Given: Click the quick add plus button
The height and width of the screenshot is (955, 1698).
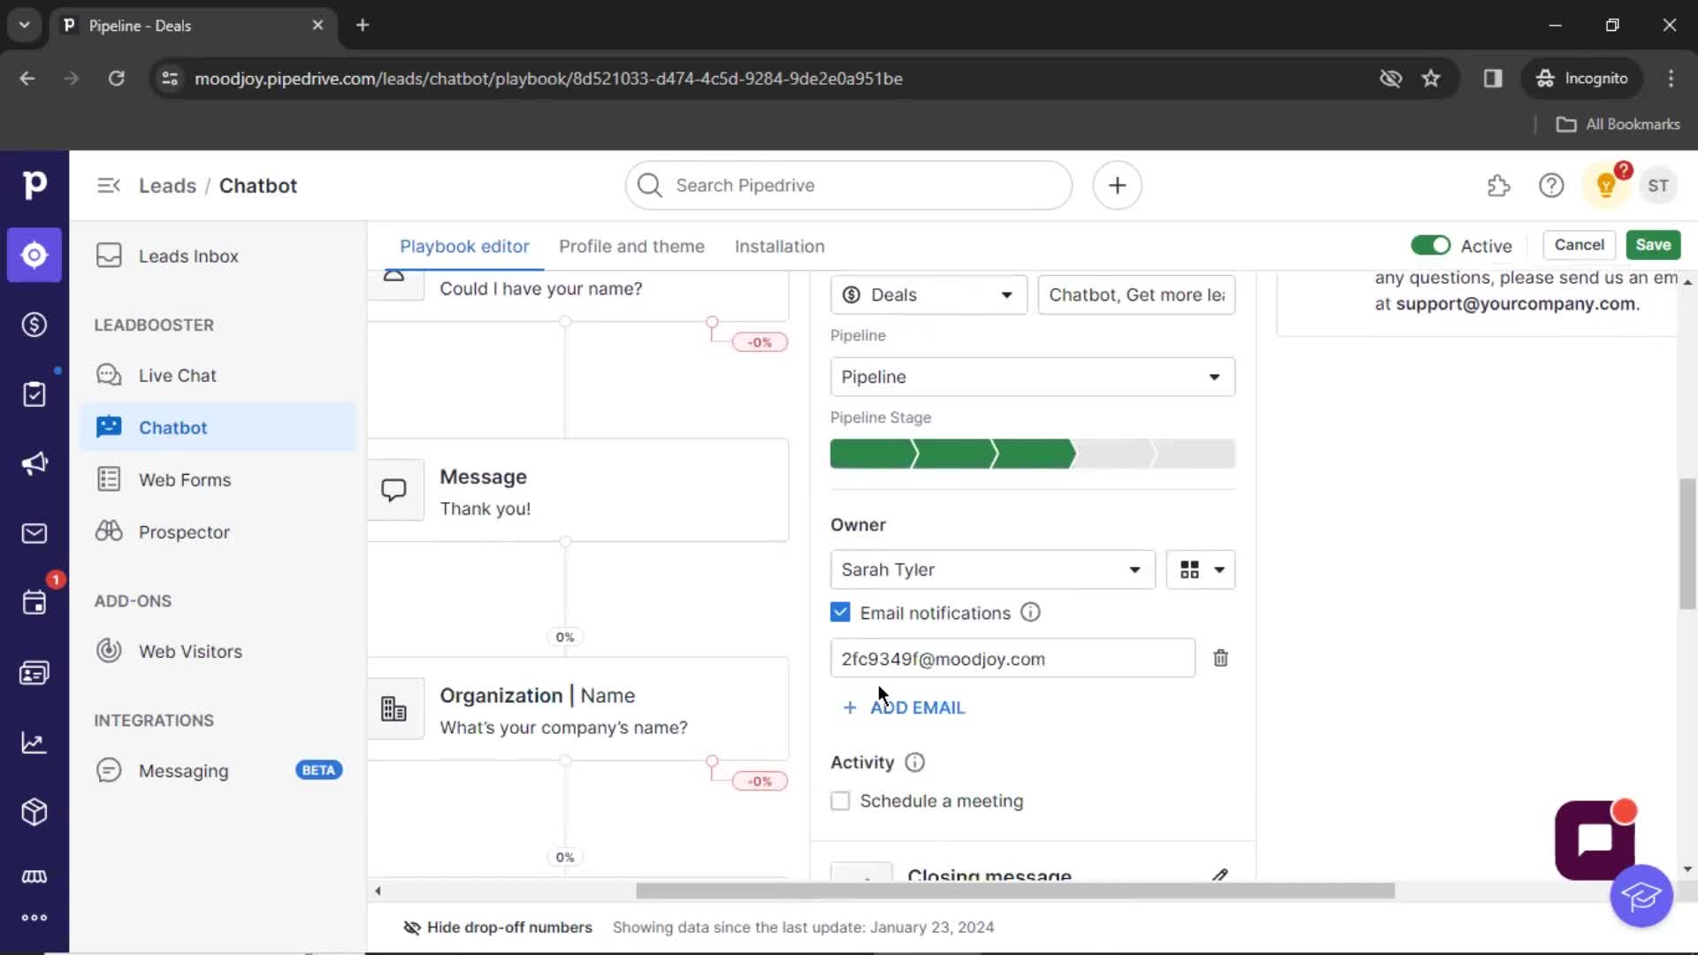Looking at the screenshot, I should point(1117,186).
